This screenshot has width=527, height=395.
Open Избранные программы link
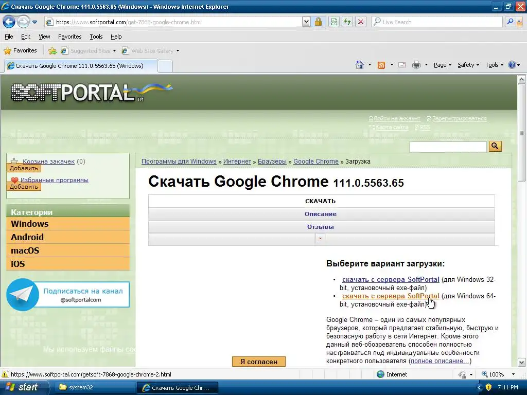[55, 179]
